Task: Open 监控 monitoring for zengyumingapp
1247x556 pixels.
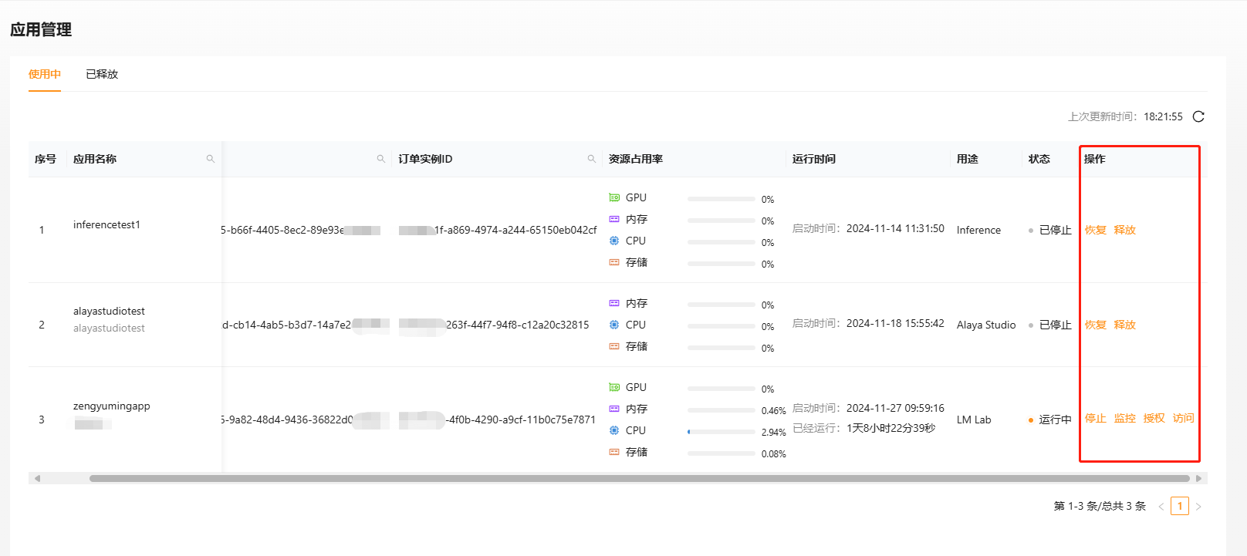Action: point(1124,418)
